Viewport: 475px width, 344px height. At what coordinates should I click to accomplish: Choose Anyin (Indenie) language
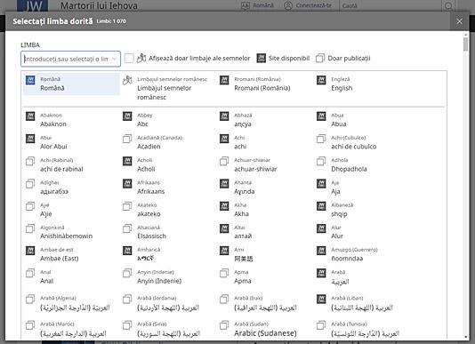tap(168, 276)
